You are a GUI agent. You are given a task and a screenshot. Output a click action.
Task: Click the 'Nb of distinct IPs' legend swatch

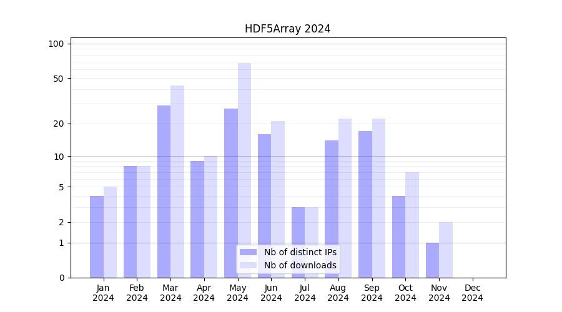[x=248, y=252]
